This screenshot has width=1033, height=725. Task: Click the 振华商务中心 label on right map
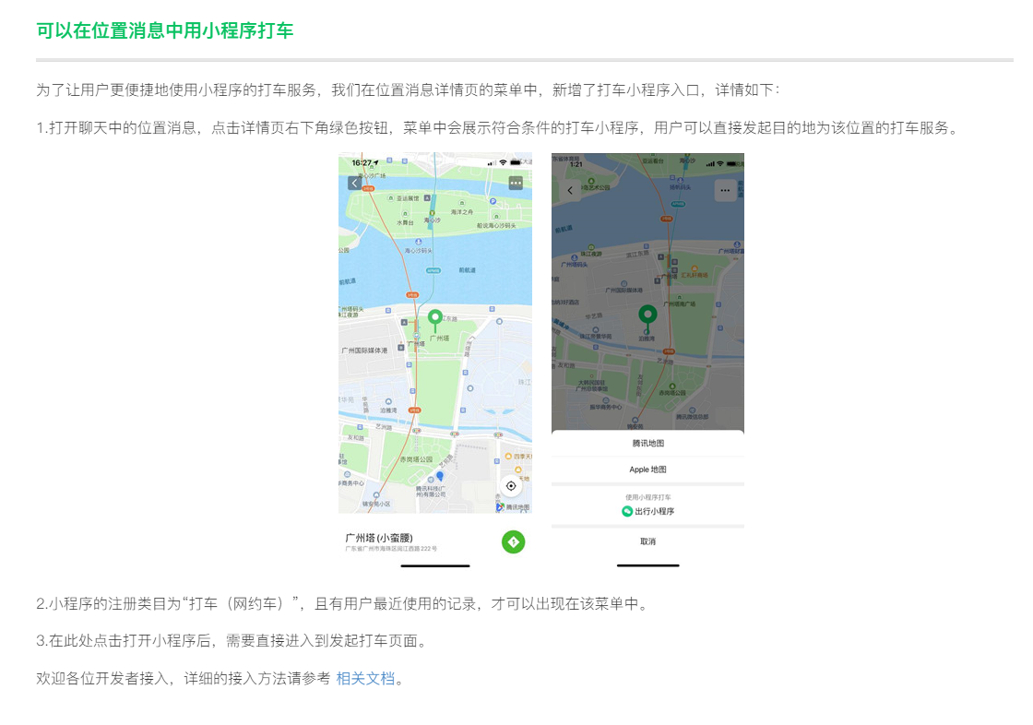(x=605, y=407)
